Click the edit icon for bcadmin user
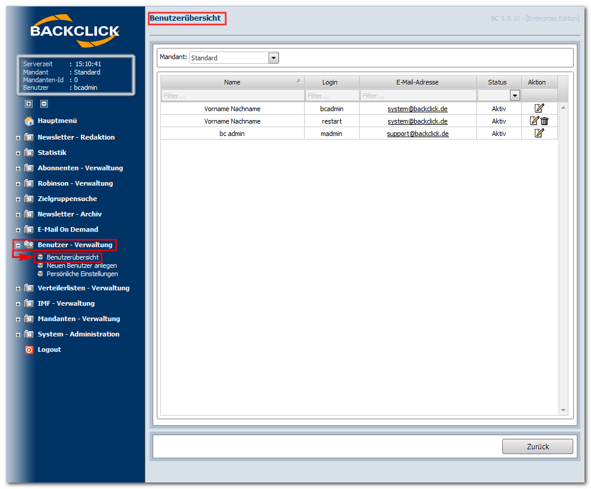 (539, 108)
